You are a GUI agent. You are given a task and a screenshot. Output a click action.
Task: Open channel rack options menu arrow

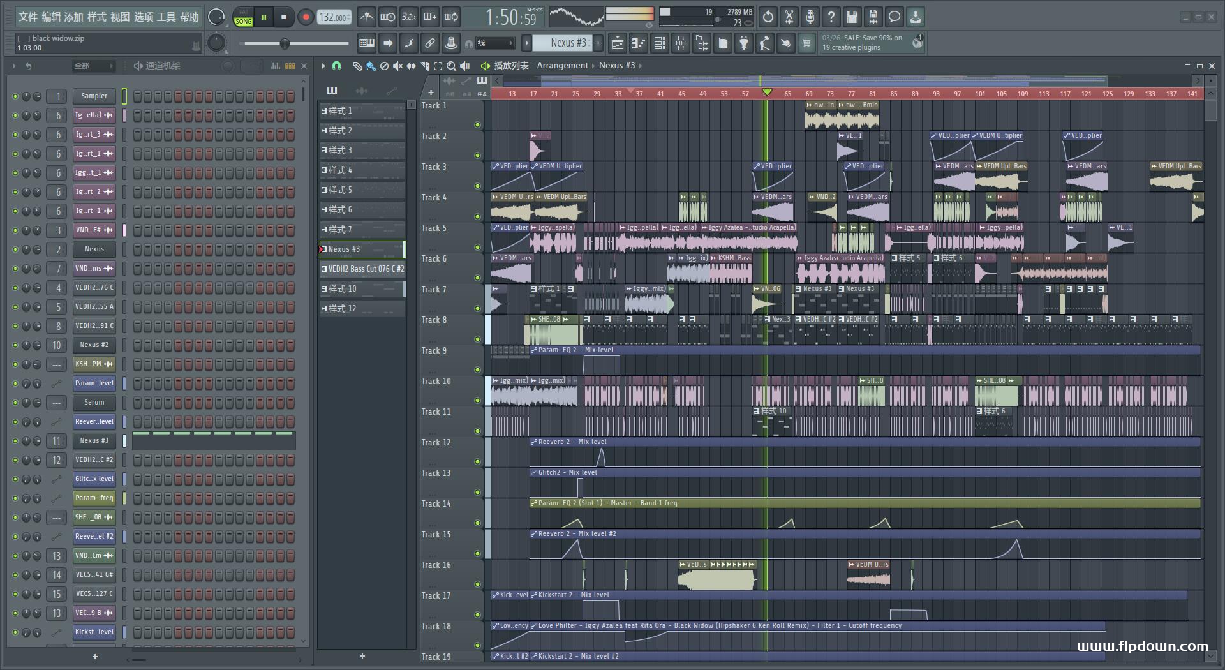tap(13, 66)
